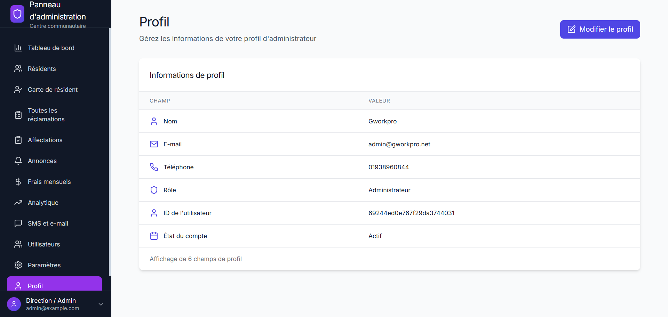
Task: Open the Frais mensuels dollar icon
Action: pos(18,181)
